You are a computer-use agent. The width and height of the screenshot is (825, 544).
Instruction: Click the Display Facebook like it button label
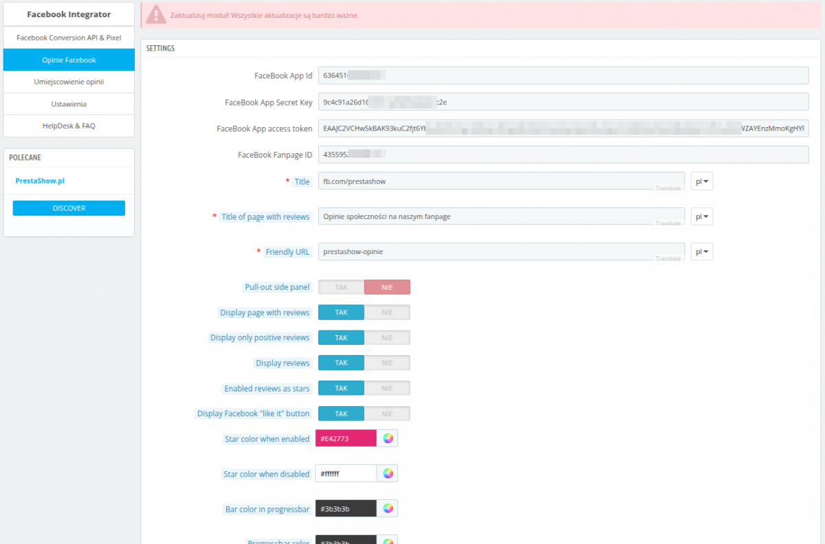click(254, 413)
